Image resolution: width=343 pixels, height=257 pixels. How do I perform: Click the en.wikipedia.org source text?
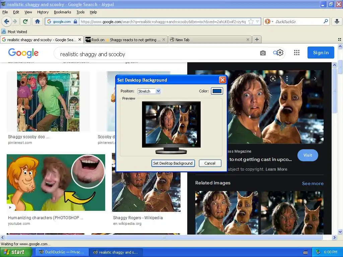[x=127, y=224]
